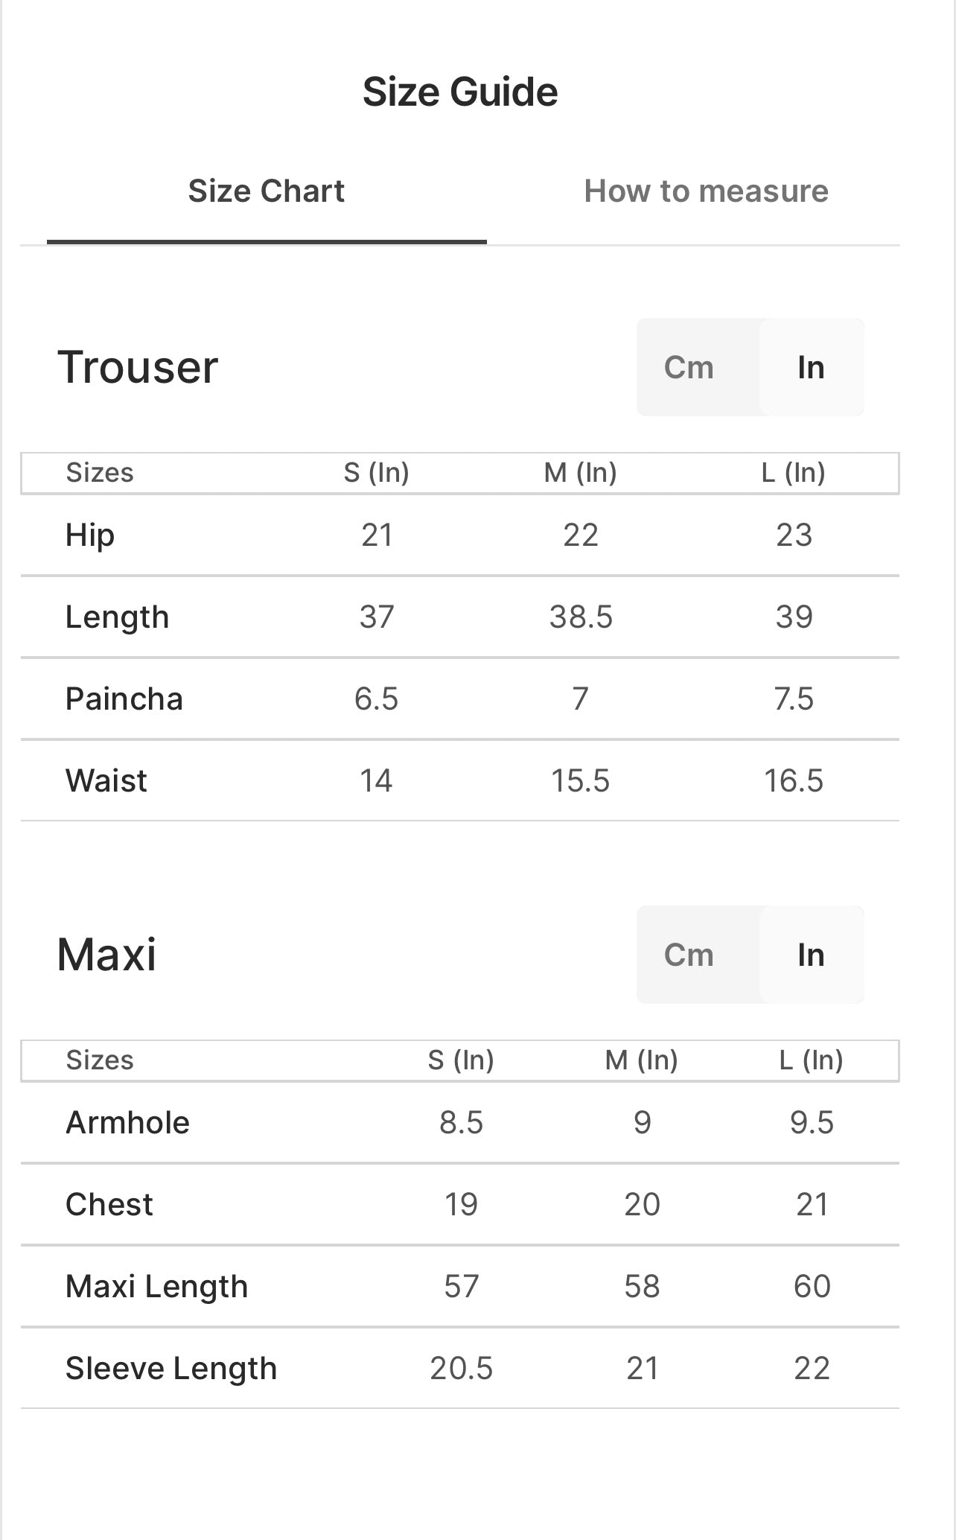Click the Trouser section heading
956x1540 pixels.
click(138, 367)
